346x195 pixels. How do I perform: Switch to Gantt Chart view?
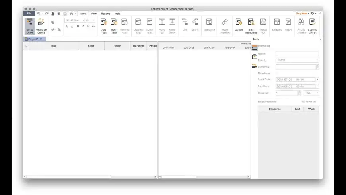30,25
